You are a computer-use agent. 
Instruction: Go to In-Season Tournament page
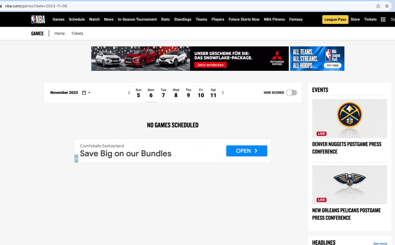(137, 19)
